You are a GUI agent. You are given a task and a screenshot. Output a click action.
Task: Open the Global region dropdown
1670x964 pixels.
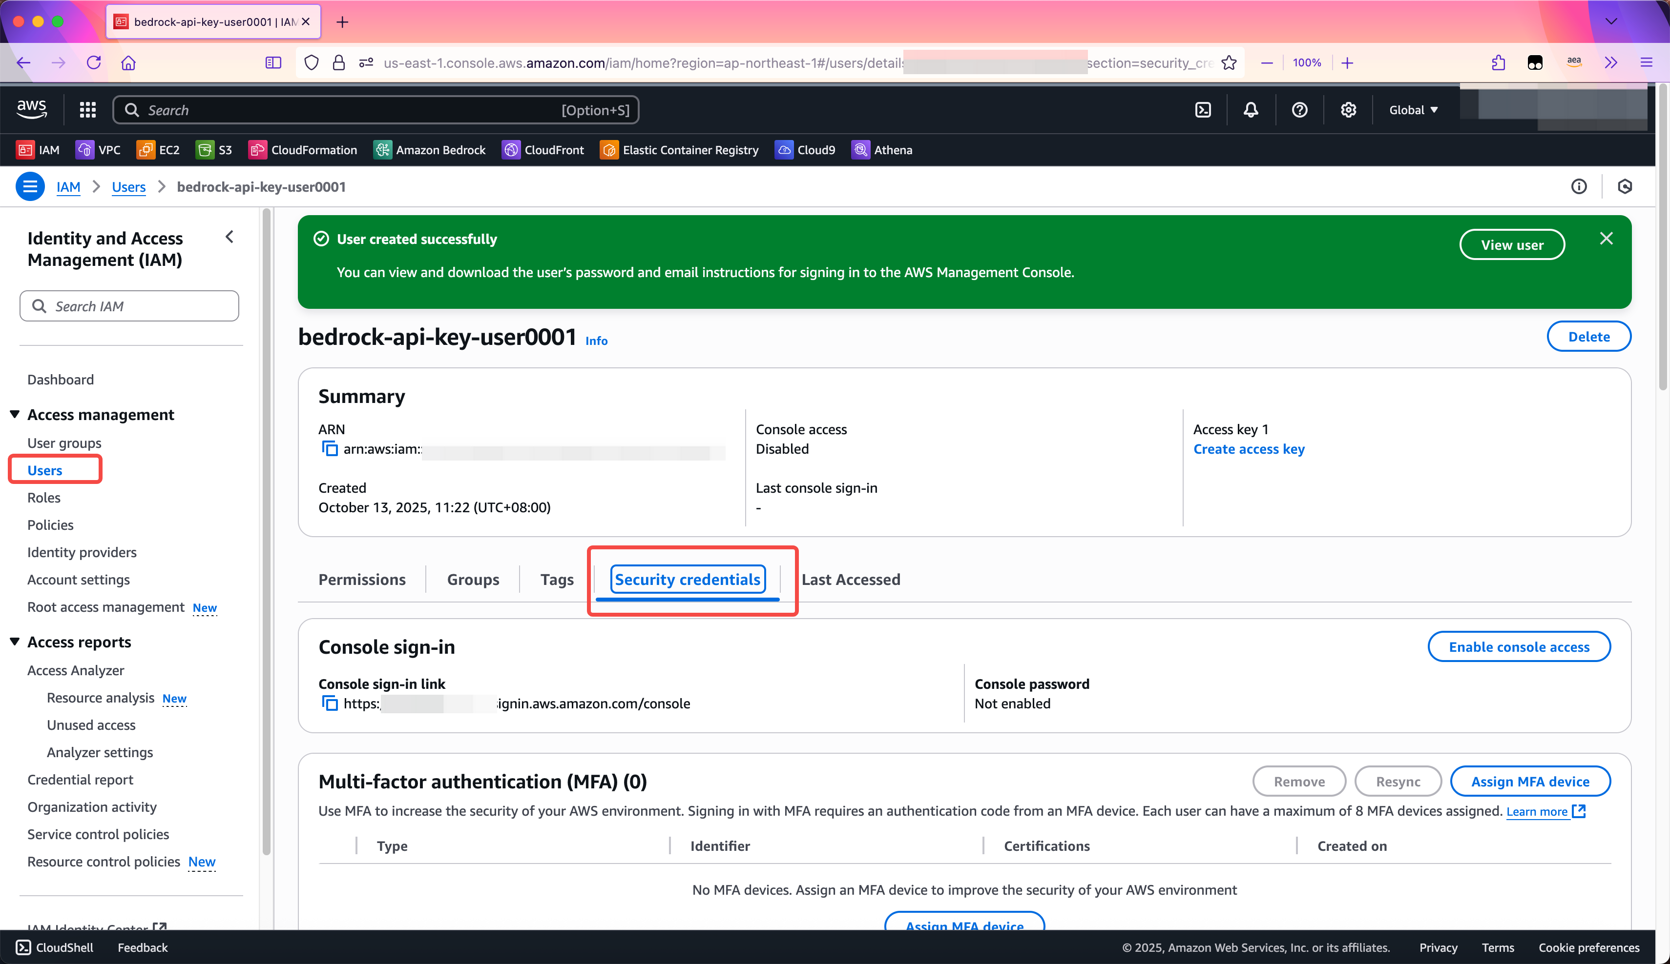tap(1413, 110)
